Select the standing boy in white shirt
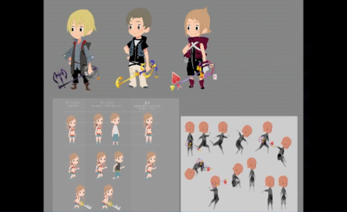 (115, 129)
